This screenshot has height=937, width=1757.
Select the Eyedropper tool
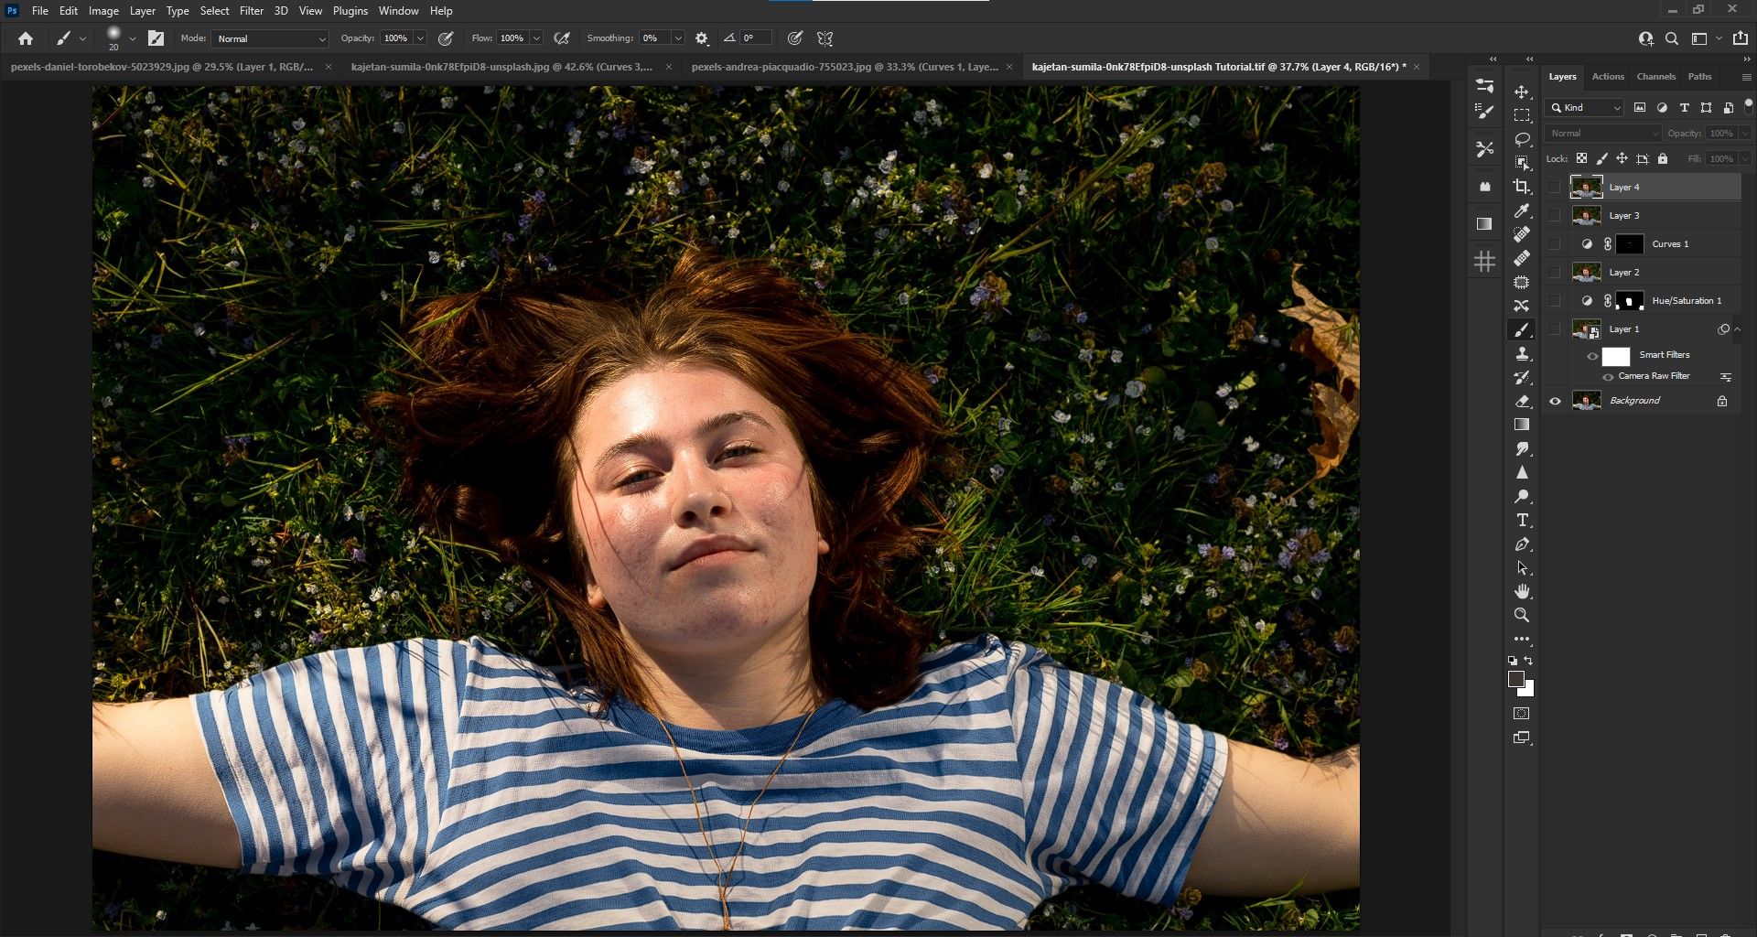coord(1522,210)
